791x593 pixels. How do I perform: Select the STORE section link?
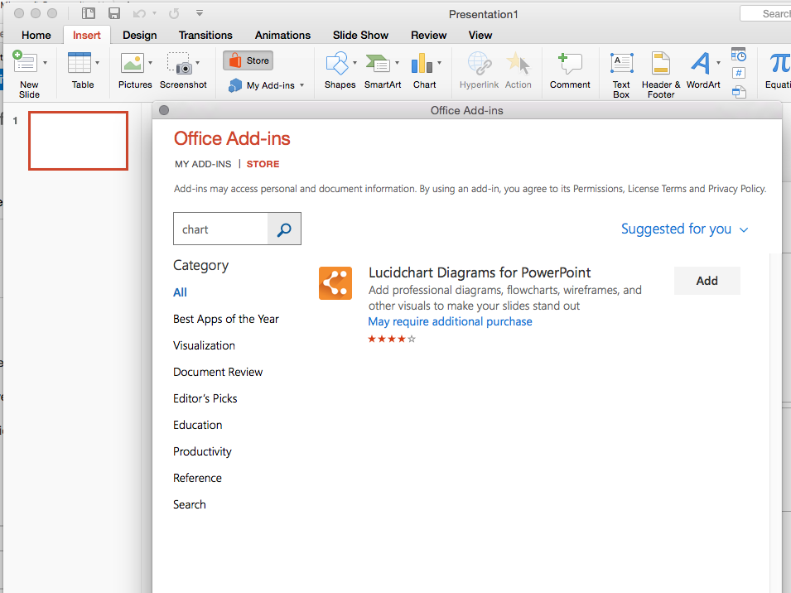pos(263,164)
